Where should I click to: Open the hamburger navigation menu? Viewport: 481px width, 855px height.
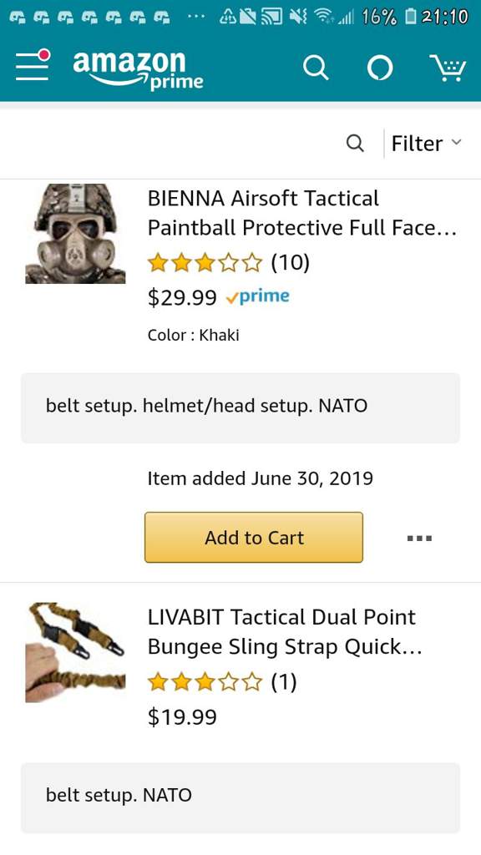(x=33, y=65)
